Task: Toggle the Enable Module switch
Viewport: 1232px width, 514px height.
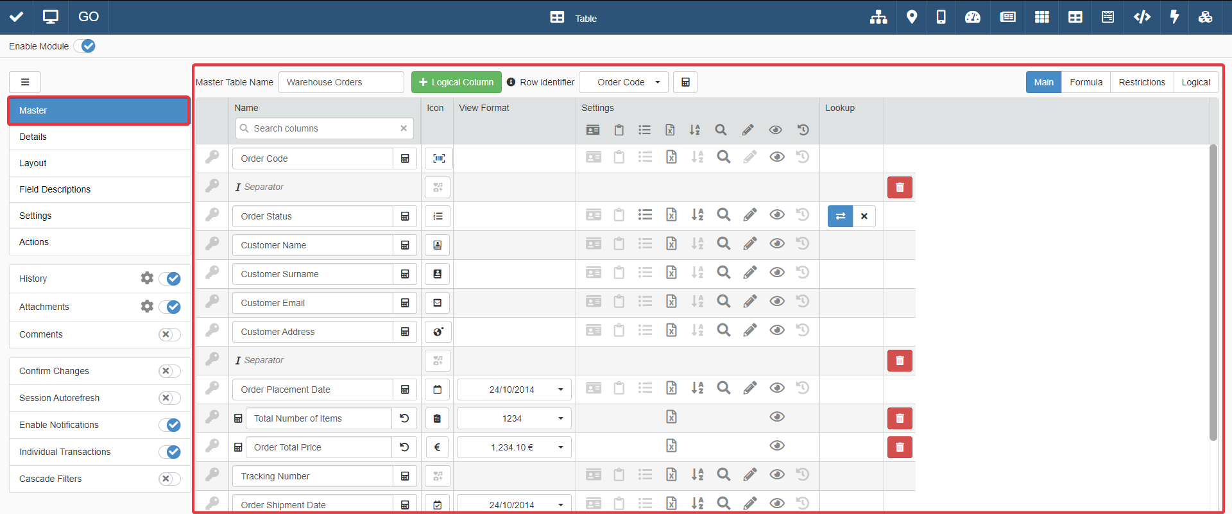Action: click(x=85, y=46)
